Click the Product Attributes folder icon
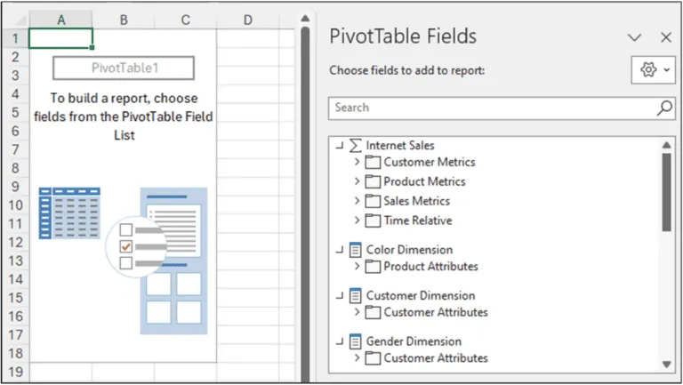The image size is (683, 385). coord(373,267)
